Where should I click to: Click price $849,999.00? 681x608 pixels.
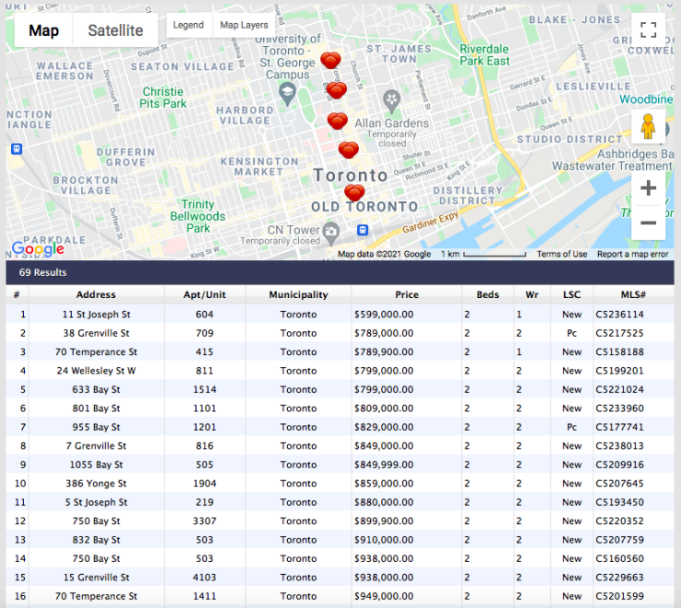(384, 465)
